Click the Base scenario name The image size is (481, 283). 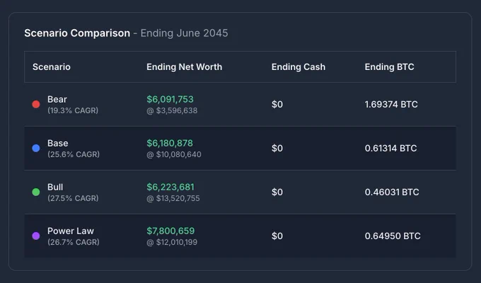point(58,144)
